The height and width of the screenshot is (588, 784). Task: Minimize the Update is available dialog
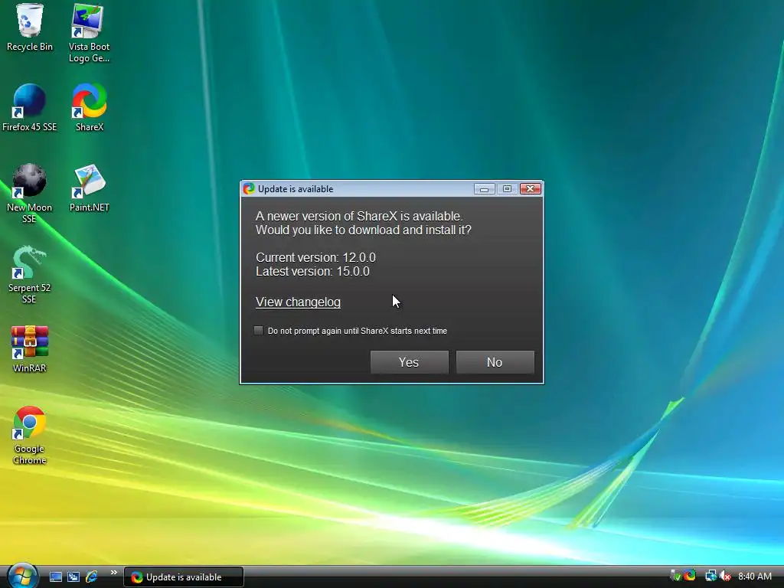(x=484, y=188)
